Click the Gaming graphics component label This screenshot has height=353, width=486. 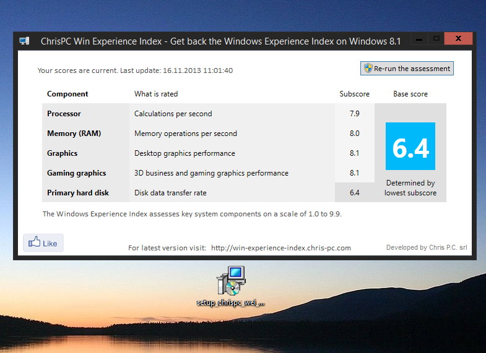click(x=77, y=173)
